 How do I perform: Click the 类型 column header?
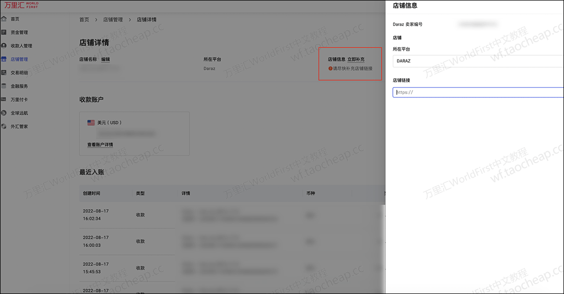(x=140, y=193)
